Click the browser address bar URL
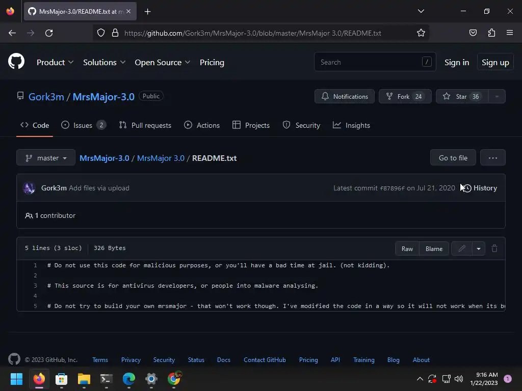Image resolution: width=522 pixels, height=391 pixels. point(253,33)
